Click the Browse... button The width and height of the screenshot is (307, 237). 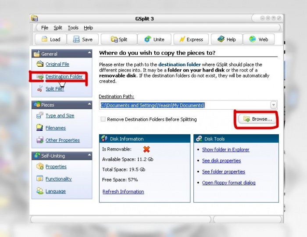coord(257,119)
